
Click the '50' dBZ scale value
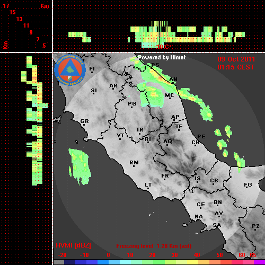(219, 255)
